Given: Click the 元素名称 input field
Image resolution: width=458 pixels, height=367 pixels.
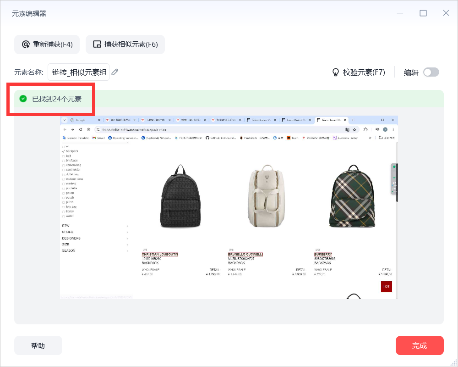Looking at the screenshot, I should click(x=79, y=72).
